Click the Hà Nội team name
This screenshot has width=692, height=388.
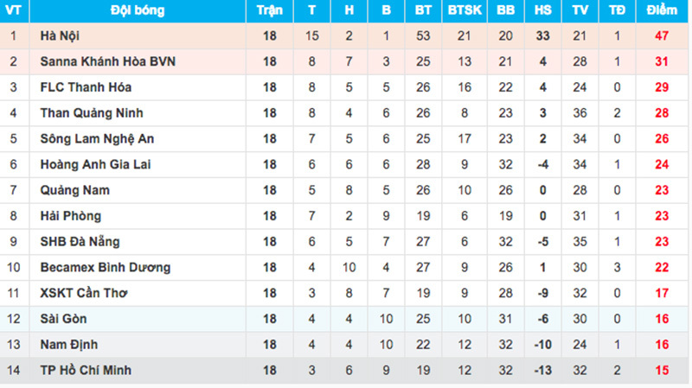click(x=61, y=36)
